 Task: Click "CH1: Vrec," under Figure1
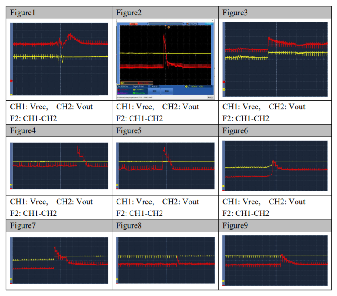[29, 107]
